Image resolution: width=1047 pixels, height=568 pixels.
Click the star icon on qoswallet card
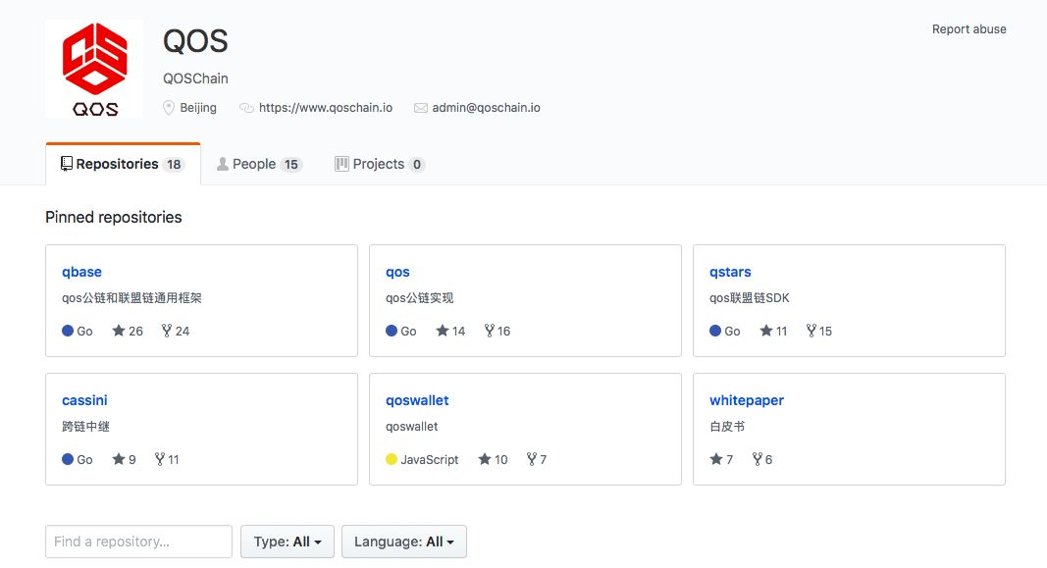[x=484, y=458]
